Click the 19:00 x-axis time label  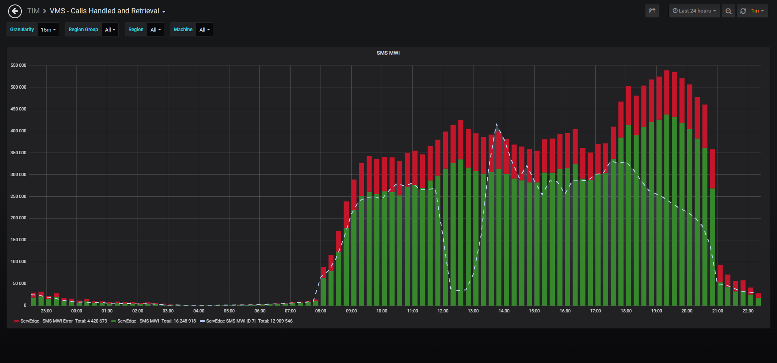coord(656,311)
